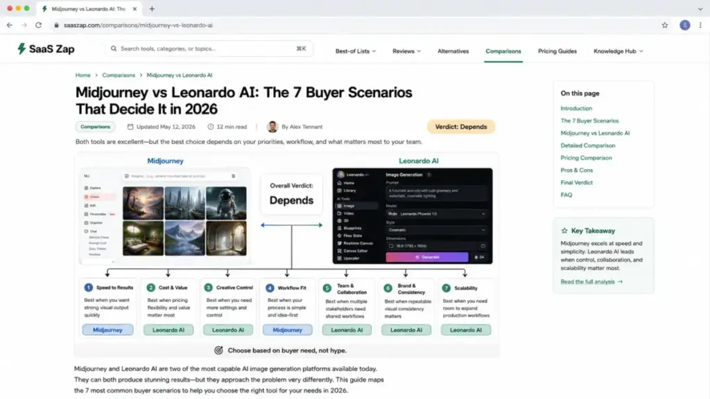Click Leonardo AI button under Creative Control
The image size is (710, 399).
[x=227, y=330]
